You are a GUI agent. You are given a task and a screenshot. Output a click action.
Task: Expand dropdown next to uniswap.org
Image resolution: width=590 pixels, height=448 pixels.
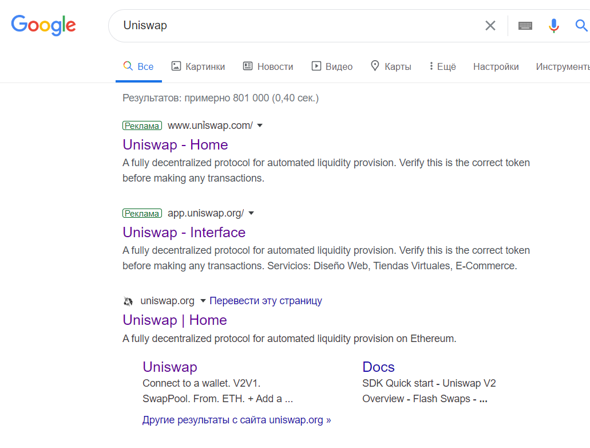[x=203, y=301]
